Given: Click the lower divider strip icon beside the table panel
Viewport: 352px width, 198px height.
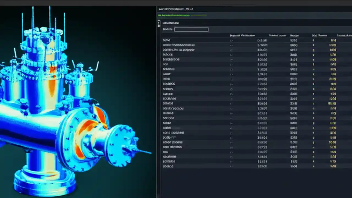Looking at the screenshot, I should pos(159,26).
